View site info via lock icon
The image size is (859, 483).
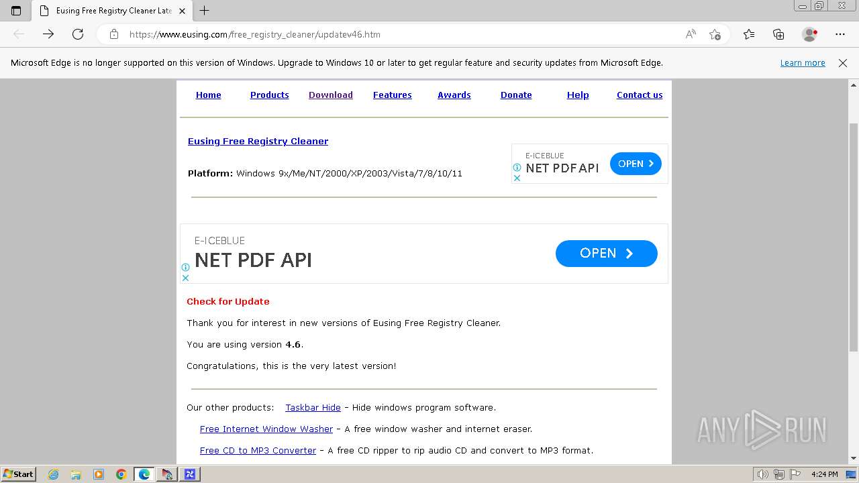114,34
